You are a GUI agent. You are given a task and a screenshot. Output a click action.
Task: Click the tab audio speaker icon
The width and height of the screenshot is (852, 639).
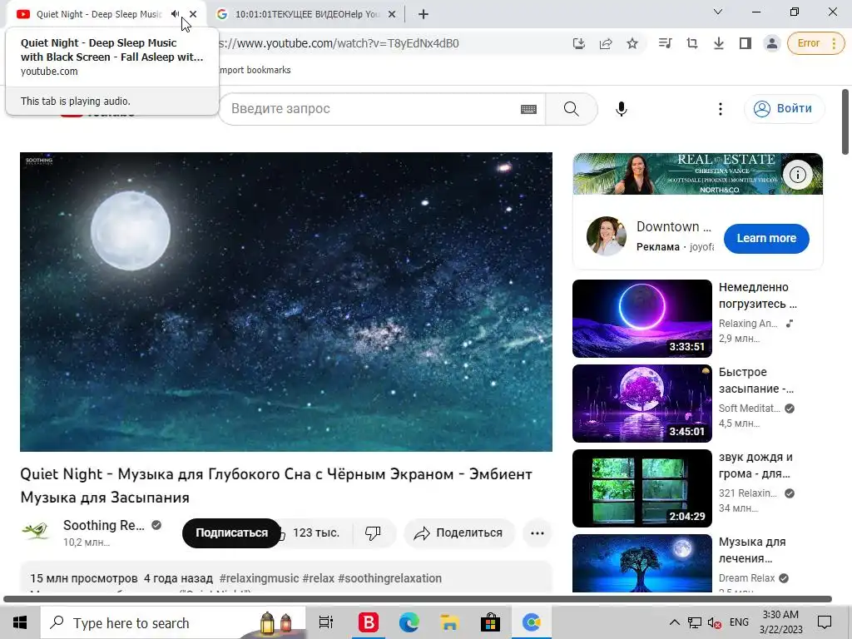pyautogui.click(x=175, y=14)
